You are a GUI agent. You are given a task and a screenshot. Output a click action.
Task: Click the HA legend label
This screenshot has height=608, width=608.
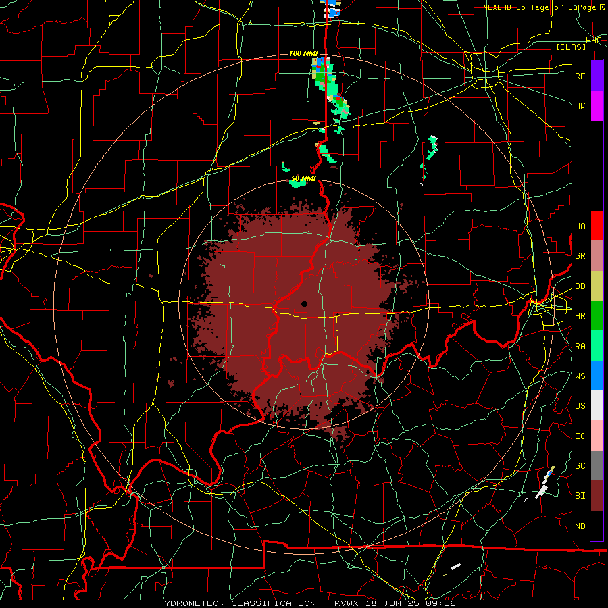point(580,226)
